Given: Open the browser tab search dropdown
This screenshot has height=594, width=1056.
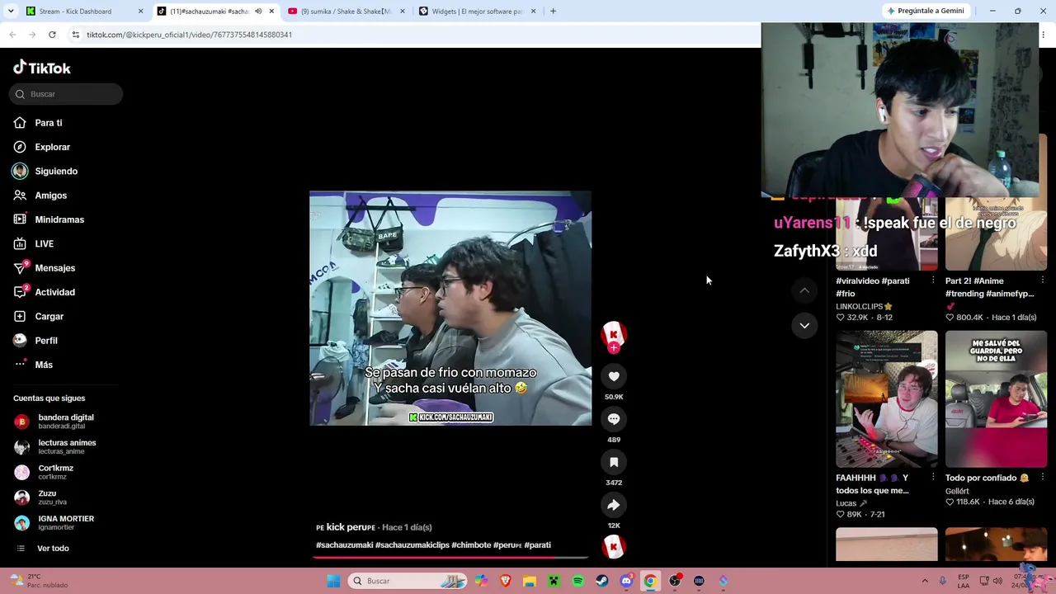Looking at the screenshot, I should [x=11, y=12].
